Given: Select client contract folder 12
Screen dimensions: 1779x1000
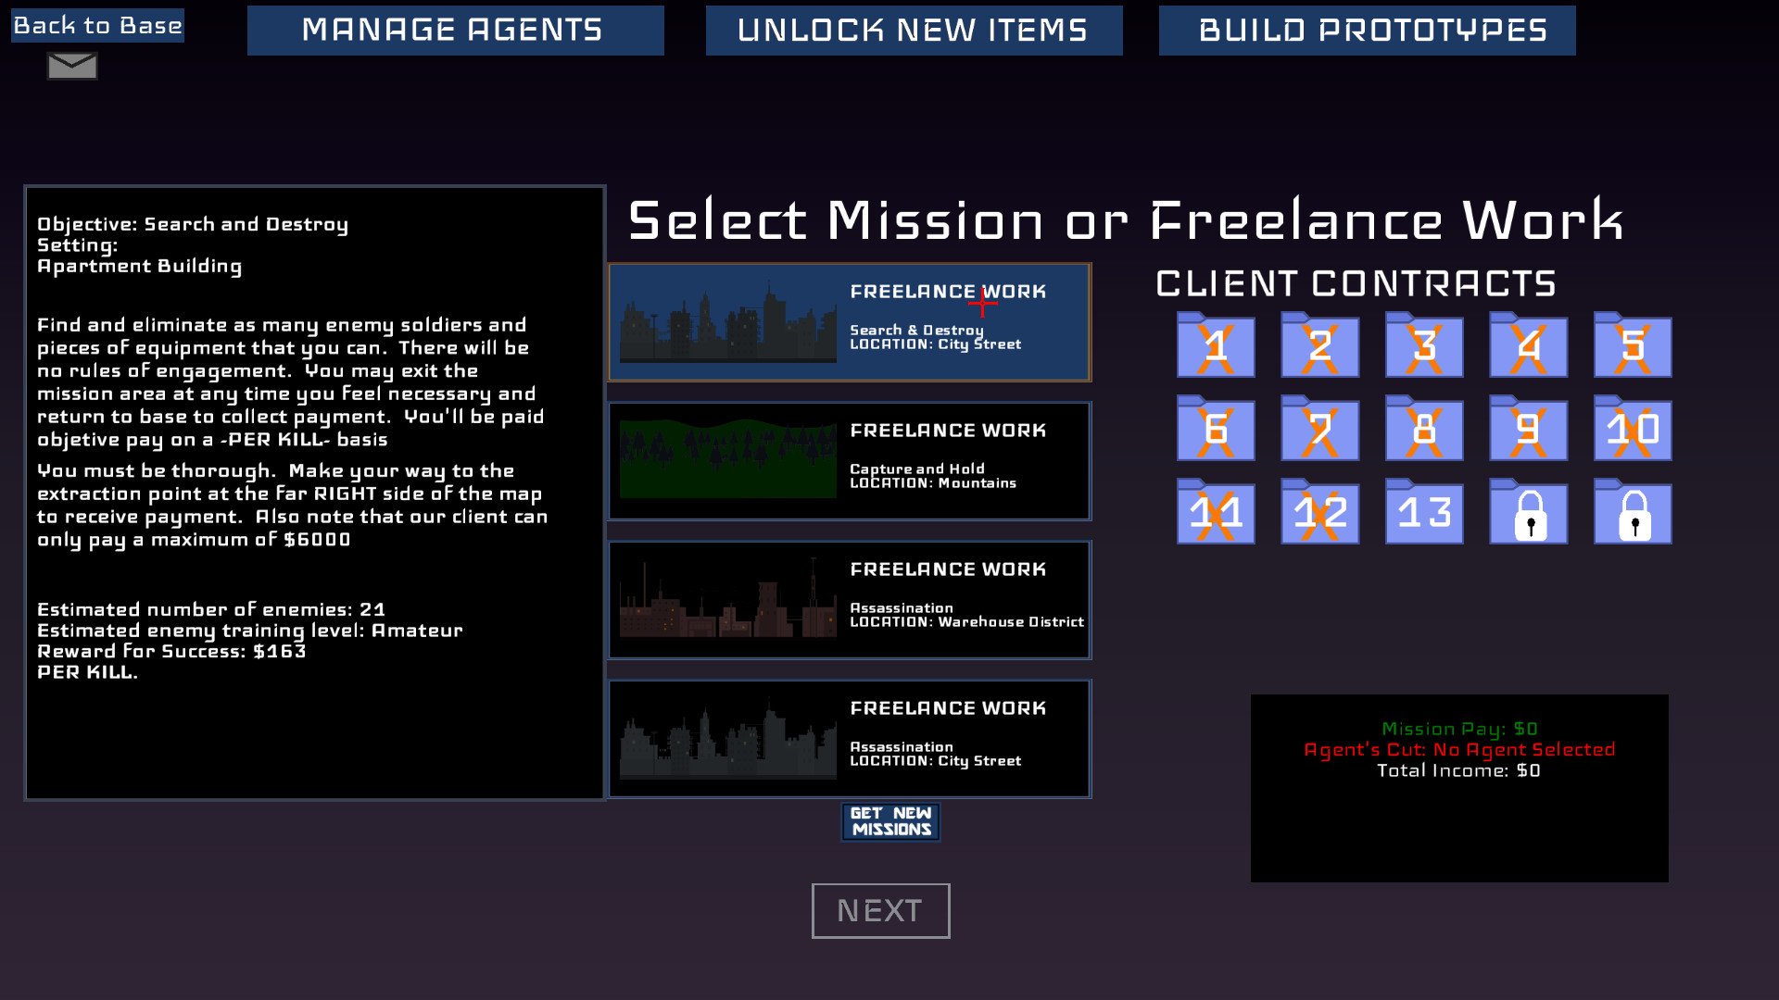Looking at the screenshot, I should click(x=1320, y=513).
